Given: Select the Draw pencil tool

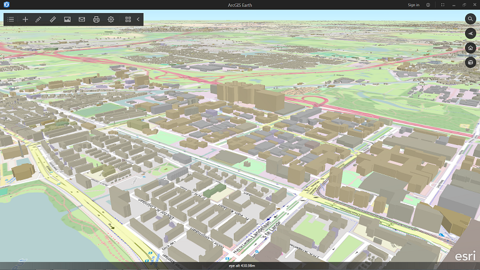Looking at the screenshot, I should 39,19.
